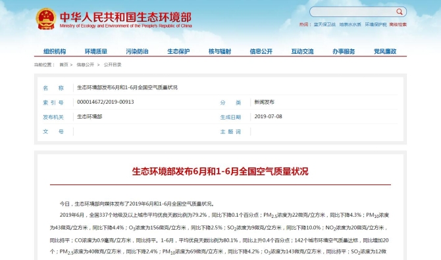Open the 地表水水质 hot word link
Viewport: 441px width, 260px height.
(350, 25)
